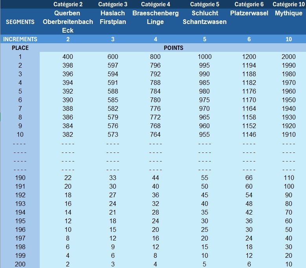This screenshot has height=268, width=306.
Task: Select cell with value 42
Action: [249, 212]
